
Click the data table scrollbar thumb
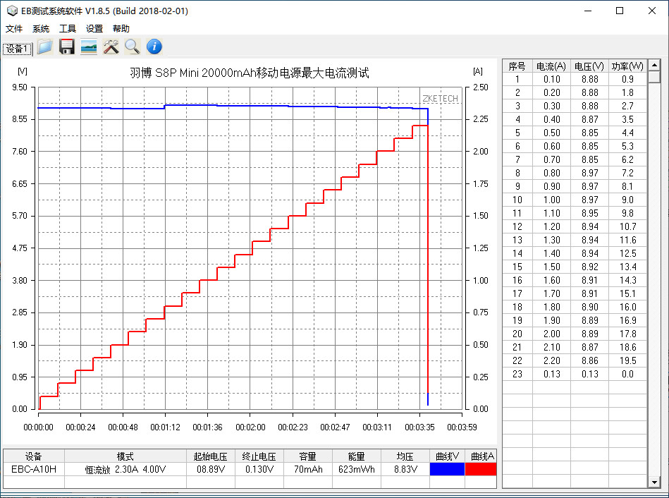654,77
